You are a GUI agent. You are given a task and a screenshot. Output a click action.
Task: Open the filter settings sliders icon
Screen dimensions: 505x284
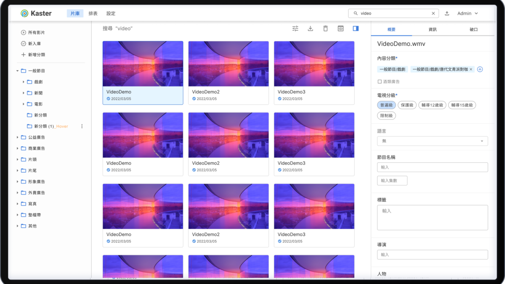(x=295, y=29)
